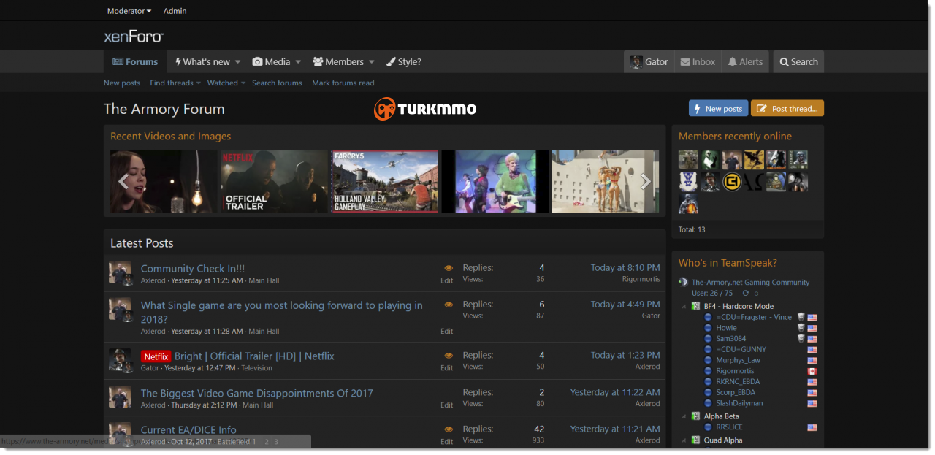This screenshot has height=455, width=935.
Task: Click the Alpha Beta channel icon
Action: point(696,416)
